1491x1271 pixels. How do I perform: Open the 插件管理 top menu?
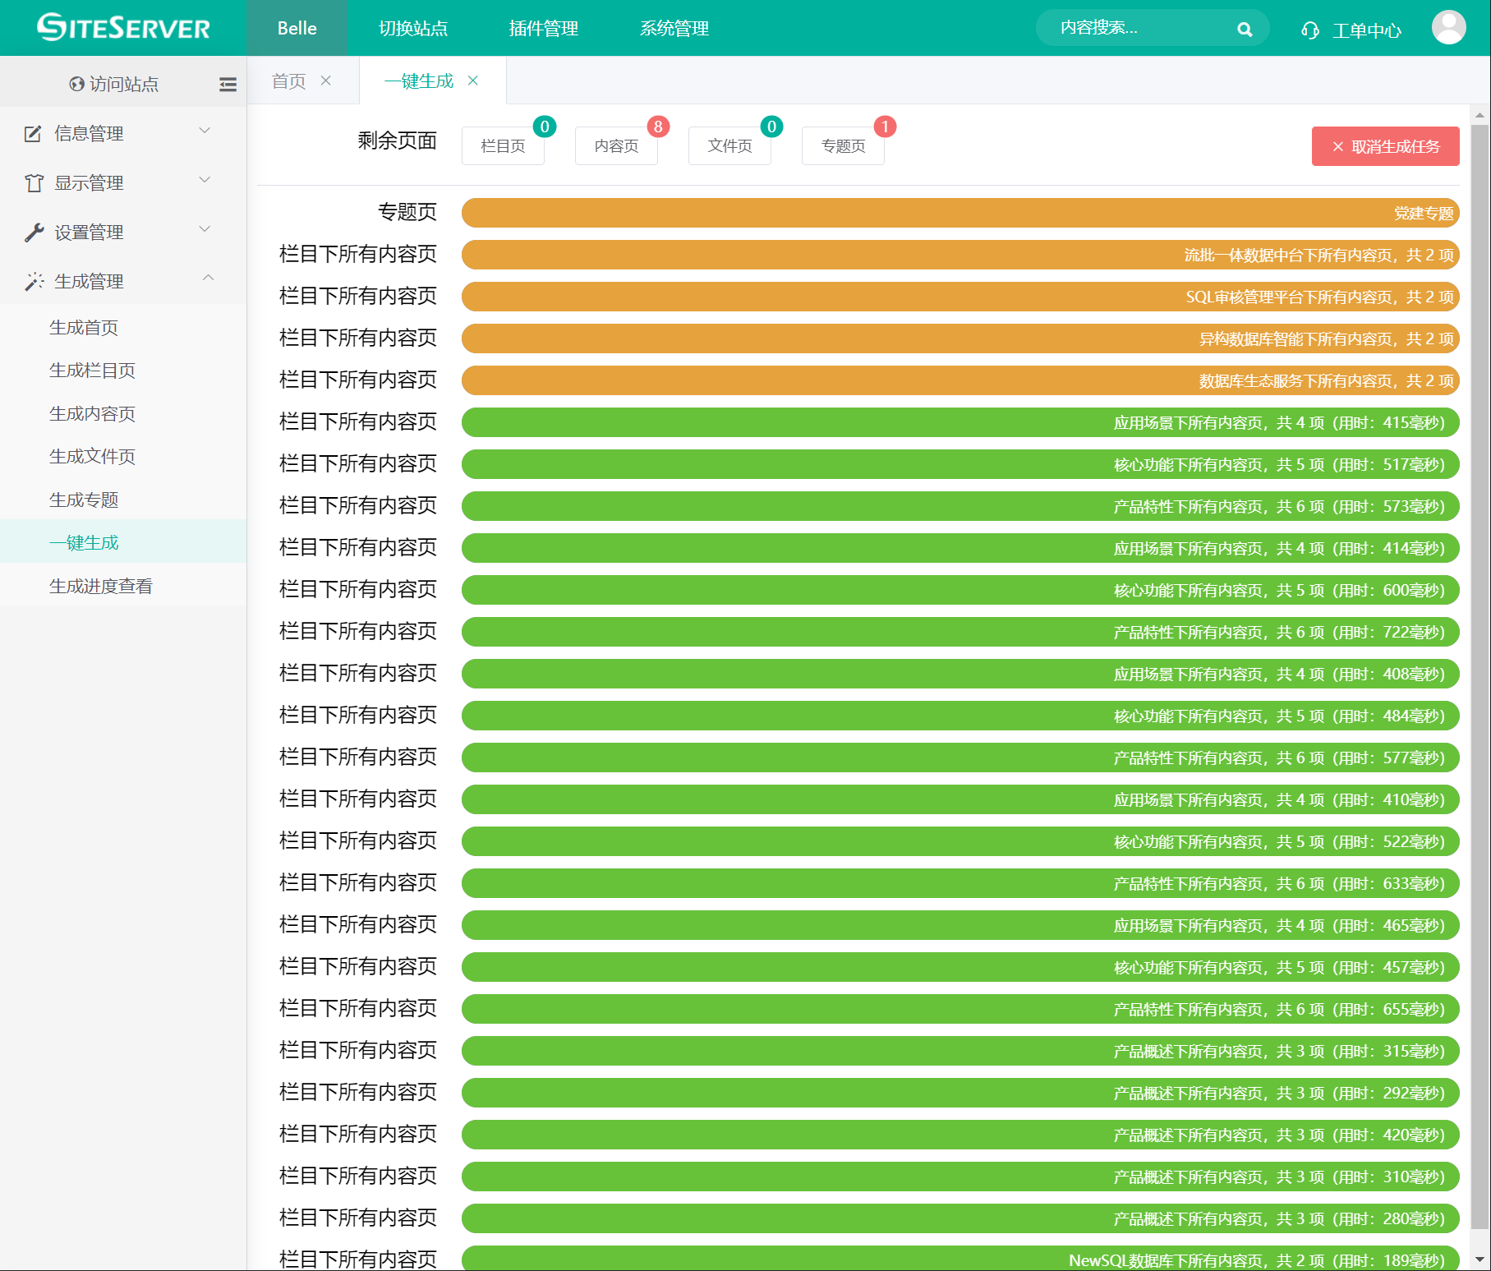pyautogui.click(x=543, y=28)
